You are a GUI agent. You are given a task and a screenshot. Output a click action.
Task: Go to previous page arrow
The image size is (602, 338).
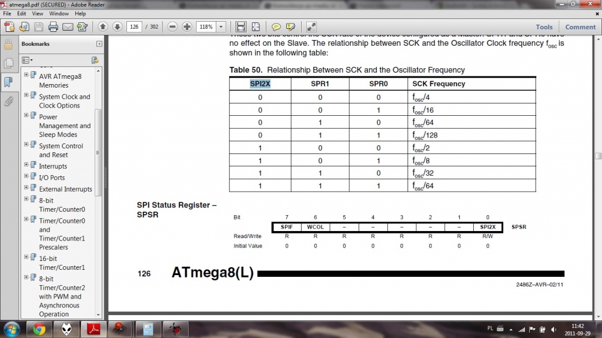[x=102, y=26]
